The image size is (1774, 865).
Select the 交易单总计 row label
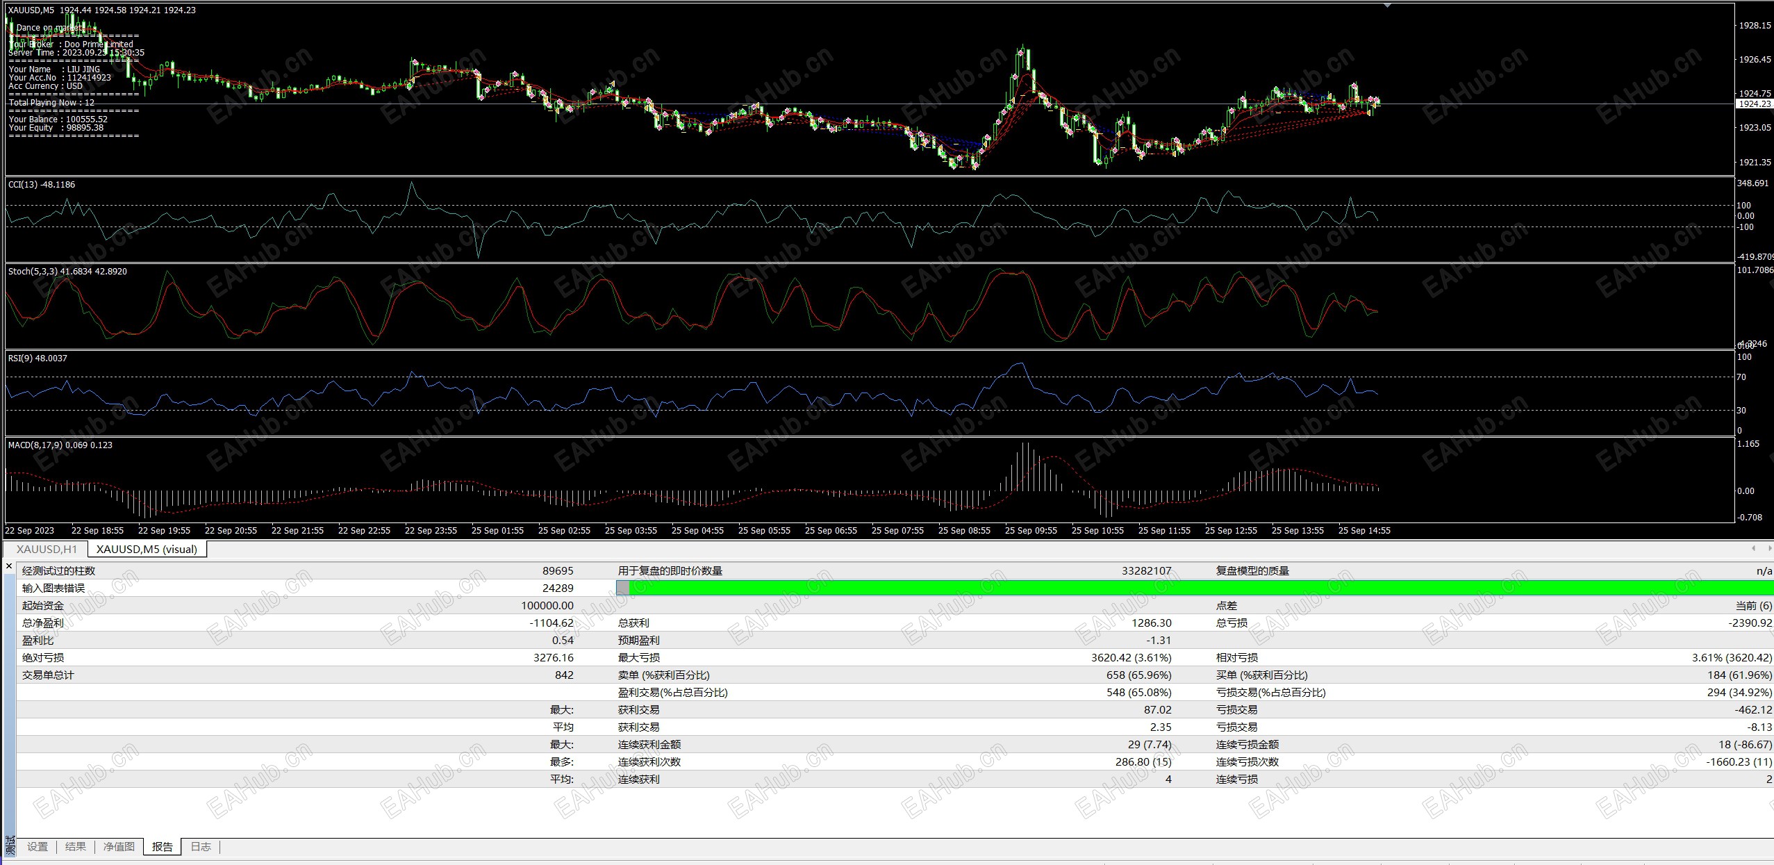coord(48,675)
